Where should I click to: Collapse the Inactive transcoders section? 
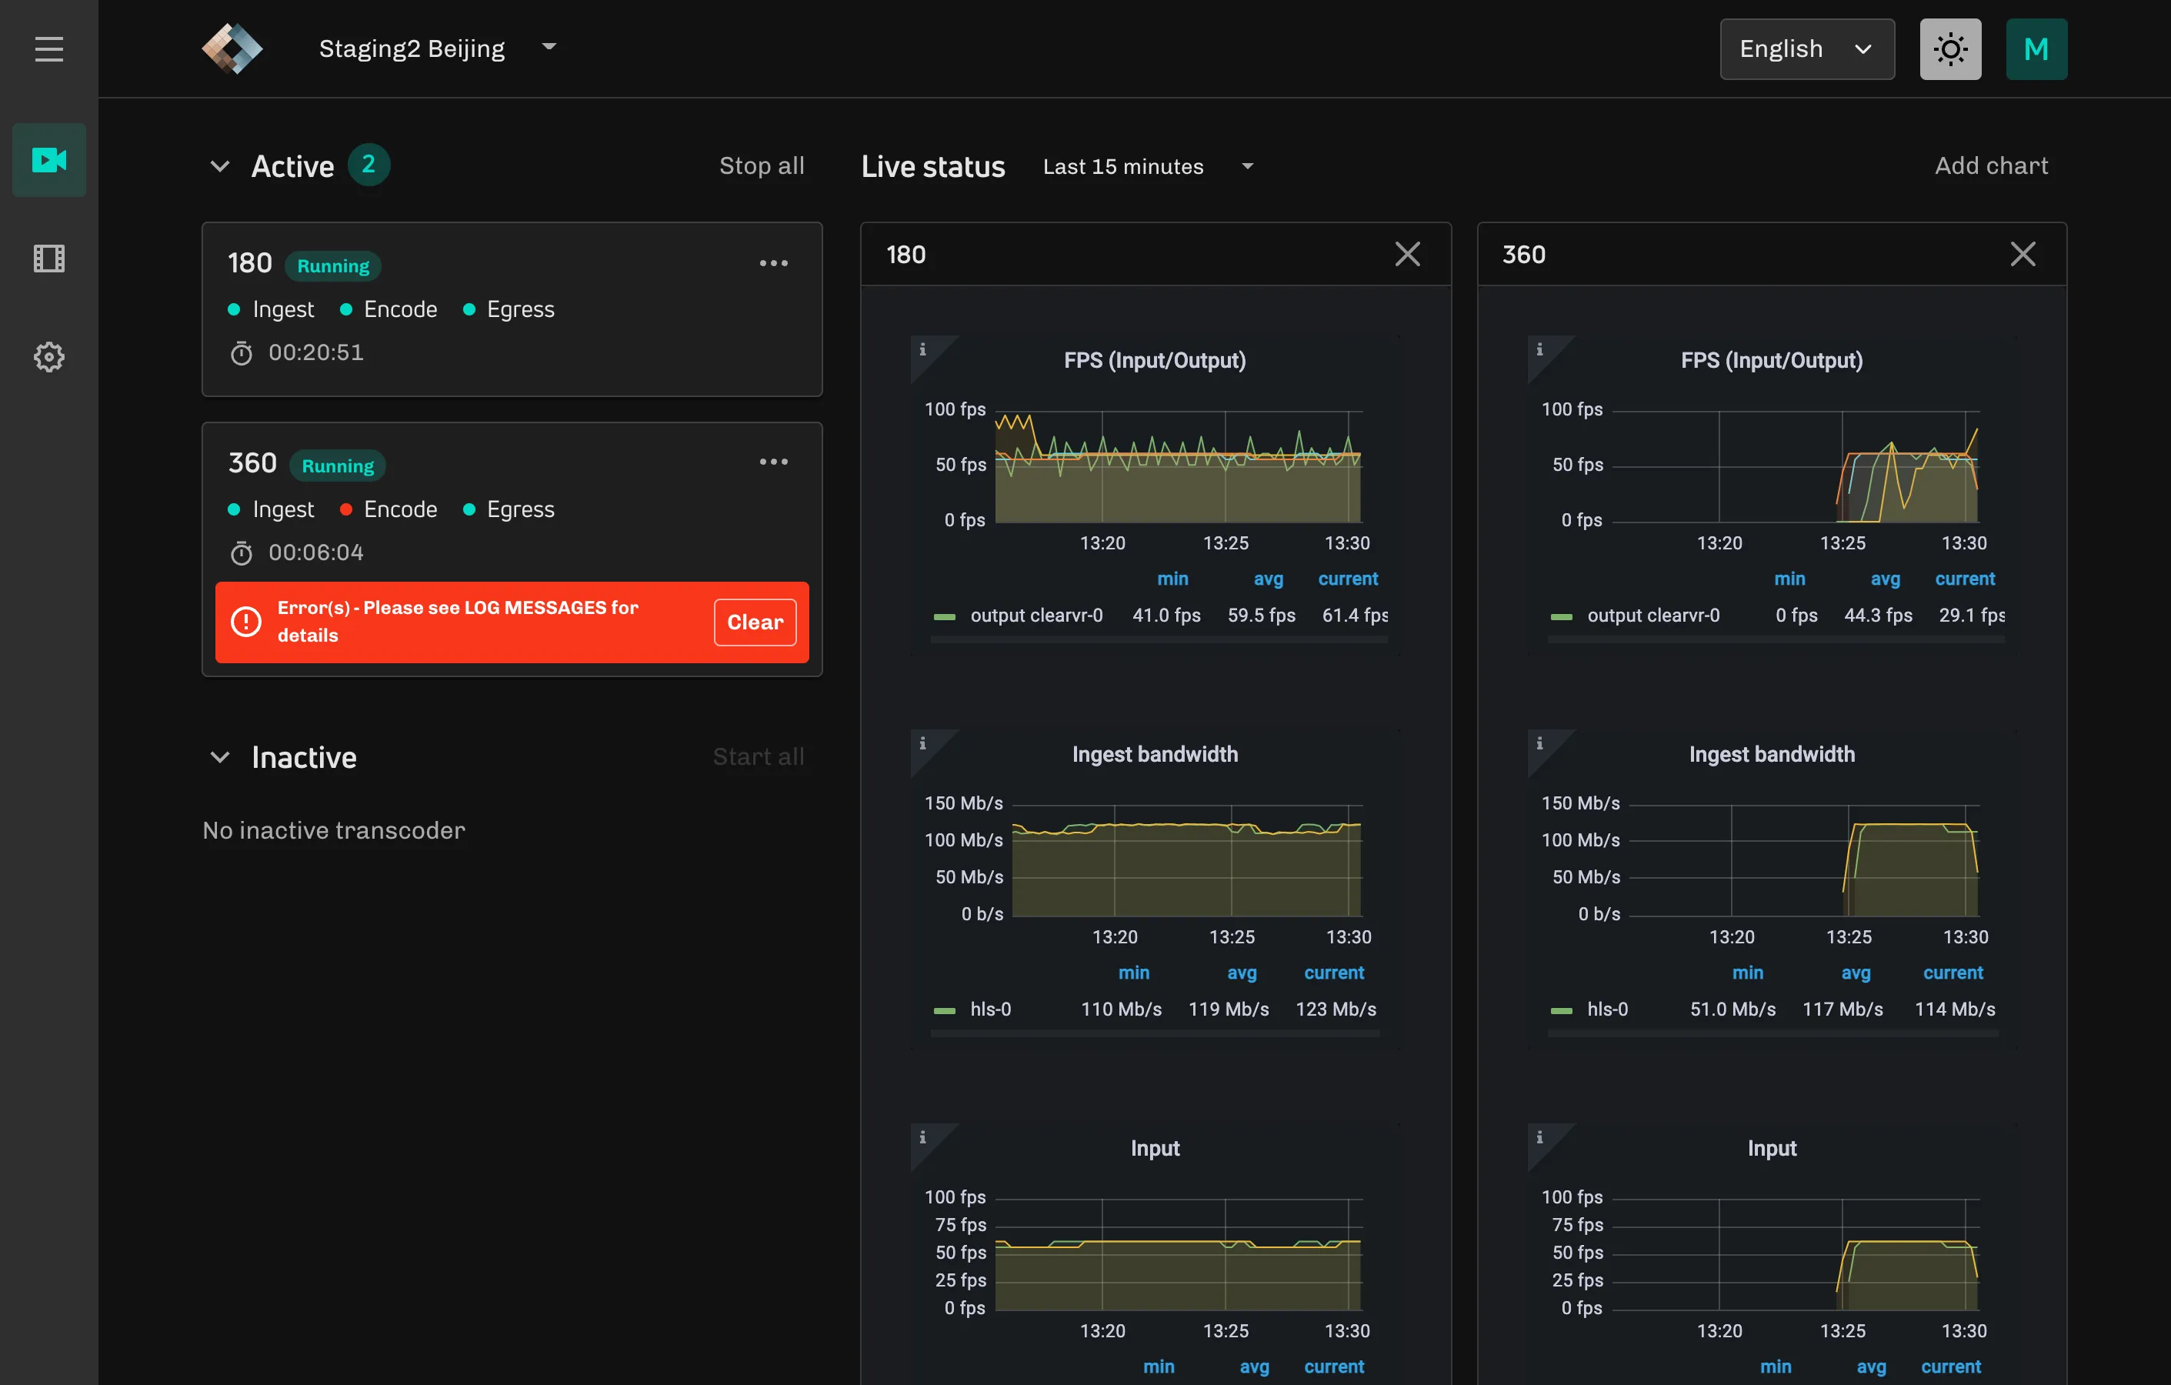pos(219,756)
